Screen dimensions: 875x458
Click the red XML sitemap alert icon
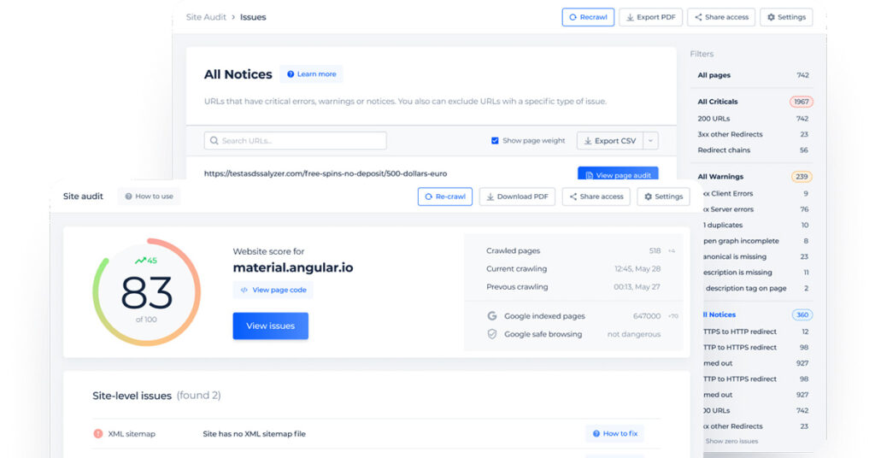[98, 433]
